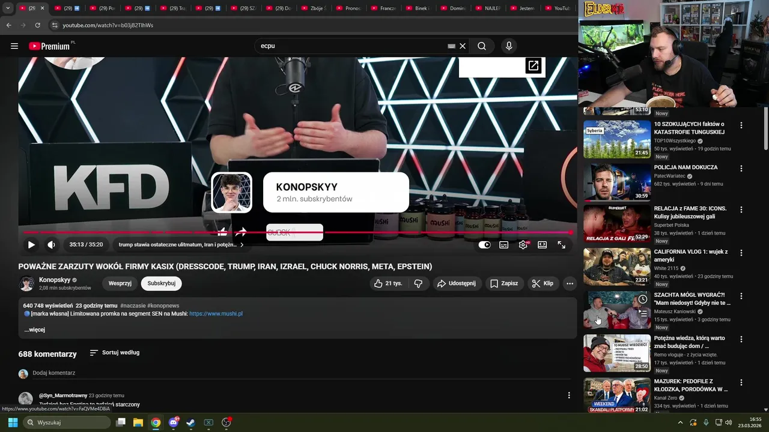
Task: Open 'POLICJA NAM DOKUCZA' thumbnail
Action: (617, 182)
